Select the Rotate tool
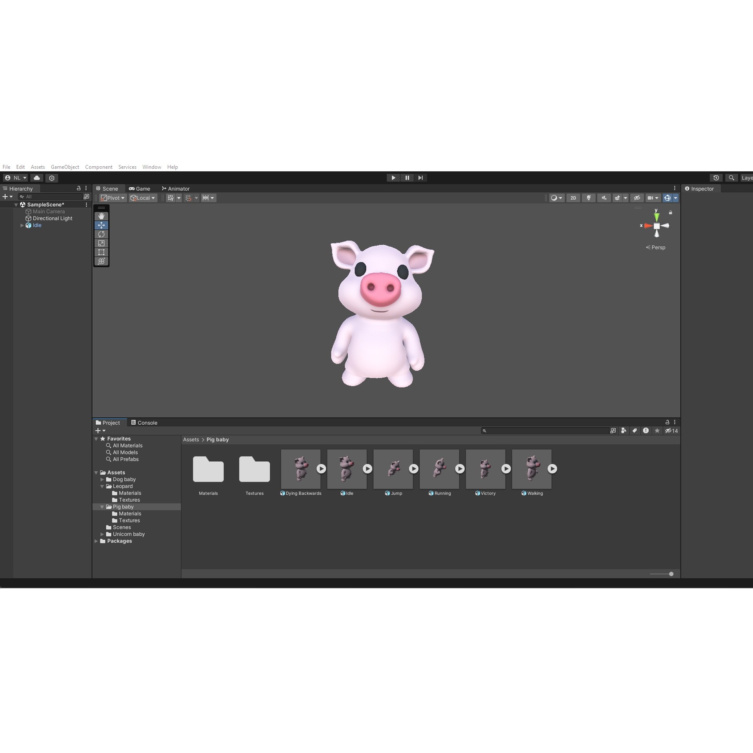The image size is (753, 753). pos(101,234)
